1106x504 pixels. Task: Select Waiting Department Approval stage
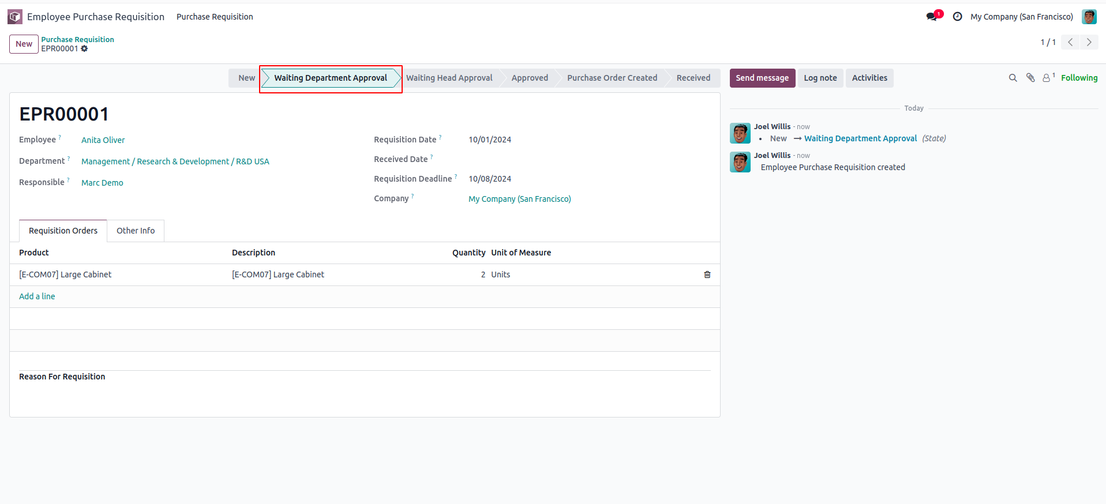331,78
